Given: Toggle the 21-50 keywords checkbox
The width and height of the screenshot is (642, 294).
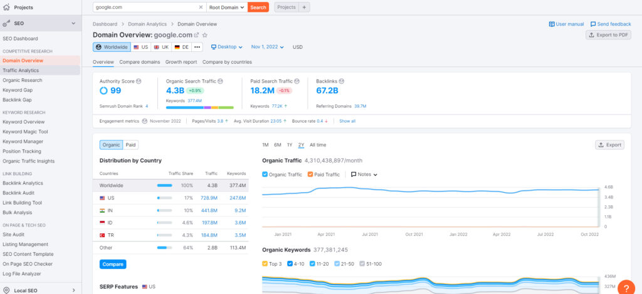Looking at the screenshot, I should click(337, 264).
